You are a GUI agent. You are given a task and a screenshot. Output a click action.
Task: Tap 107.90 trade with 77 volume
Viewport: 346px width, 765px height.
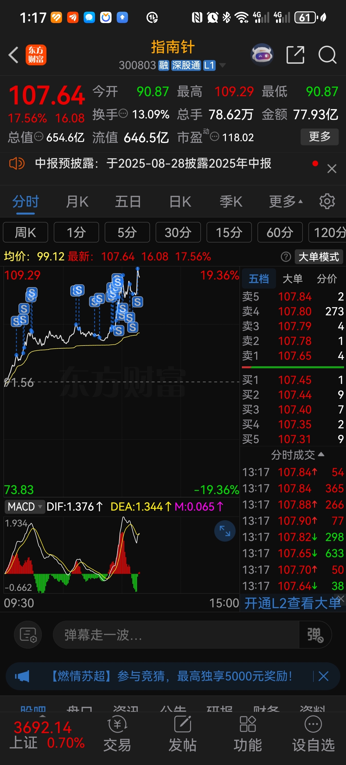[293, 521]
